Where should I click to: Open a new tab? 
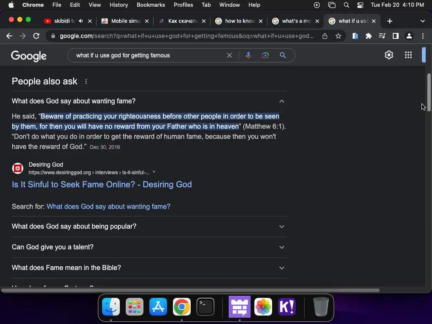tap(389, 21)
